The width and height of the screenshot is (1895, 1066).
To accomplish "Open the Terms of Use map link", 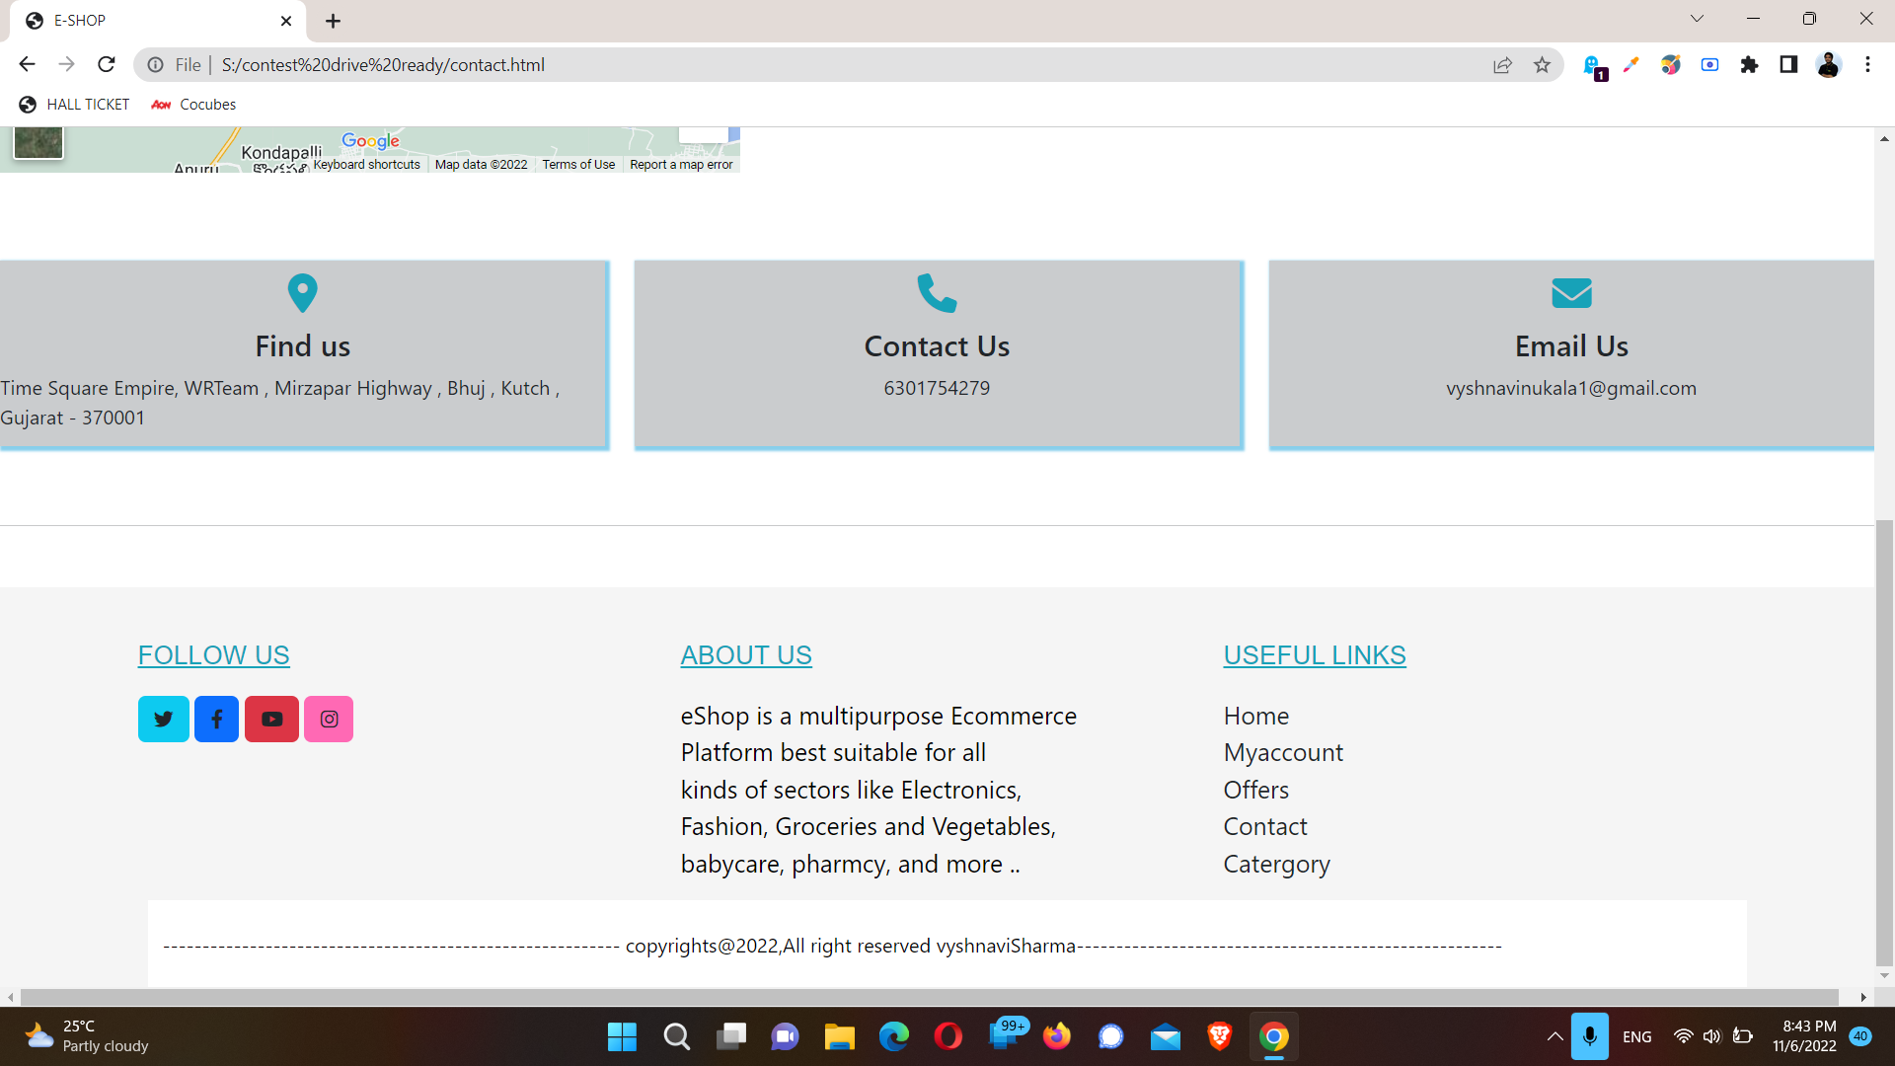I will click(x=578, y=164).
